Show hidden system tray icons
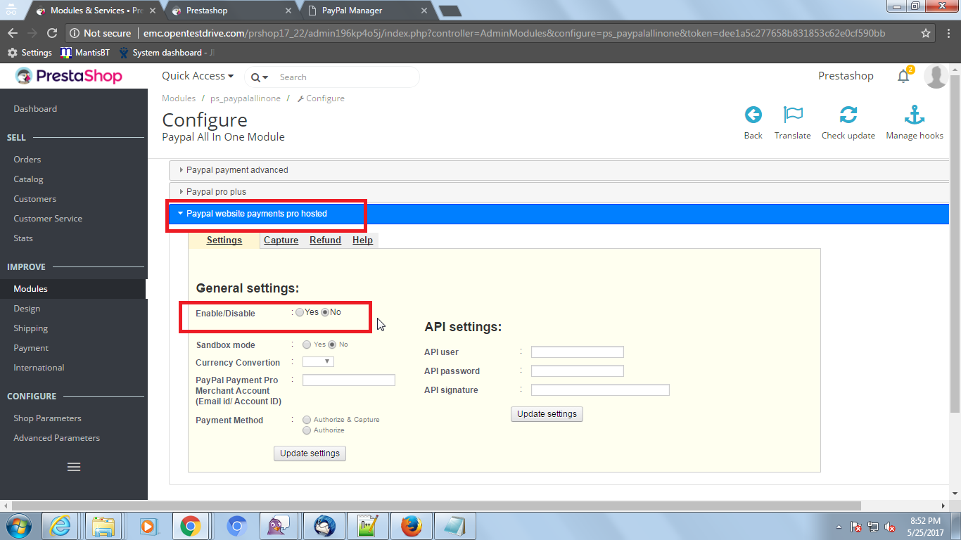 (x=839, y=527)
